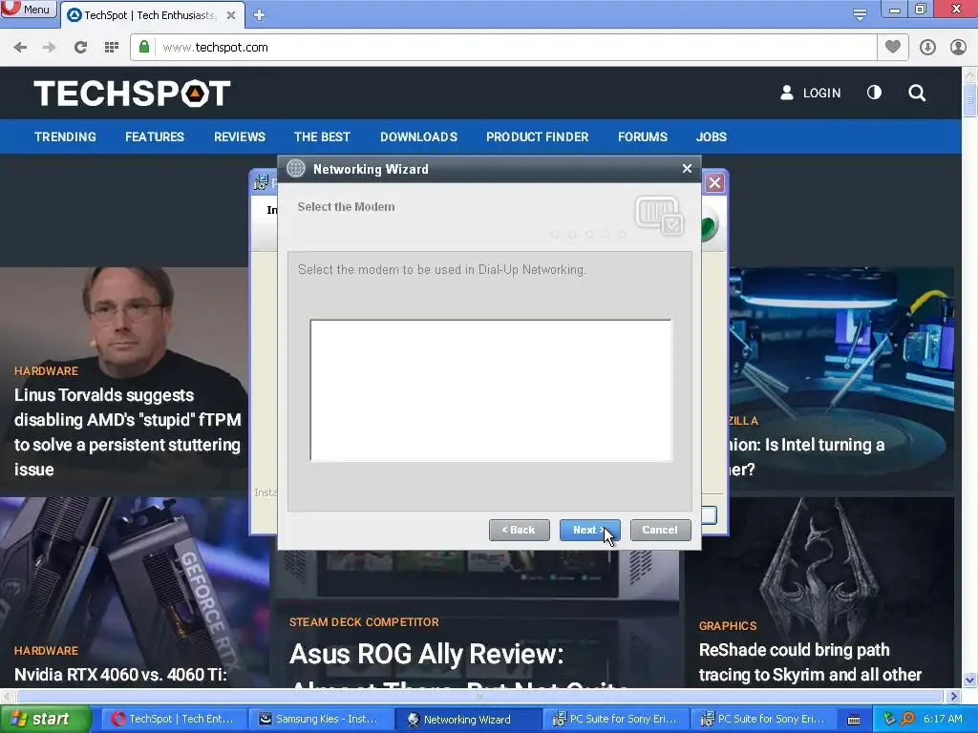The width and height of the screenshot is (978, 733).
Task: Open the Asus ROG Ally Review article
Action: [x=427, y=655]
